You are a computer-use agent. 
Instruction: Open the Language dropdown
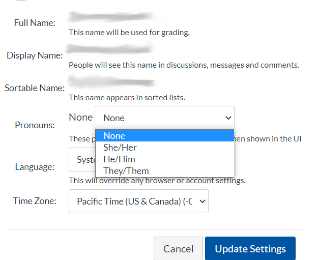tap(81, 160)
